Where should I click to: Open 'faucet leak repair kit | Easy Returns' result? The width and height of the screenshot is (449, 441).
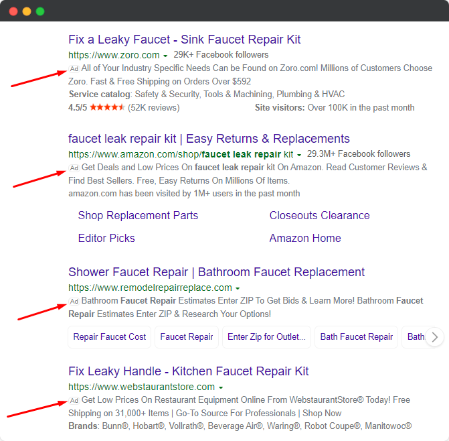209,139
